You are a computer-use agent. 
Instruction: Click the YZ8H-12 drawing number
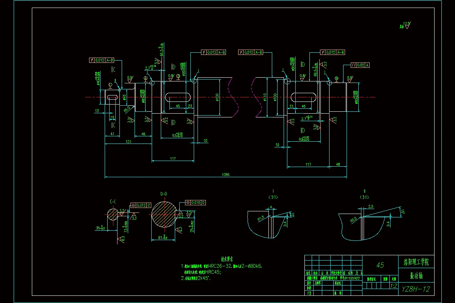pyautogui.click(x=416, y=289)
